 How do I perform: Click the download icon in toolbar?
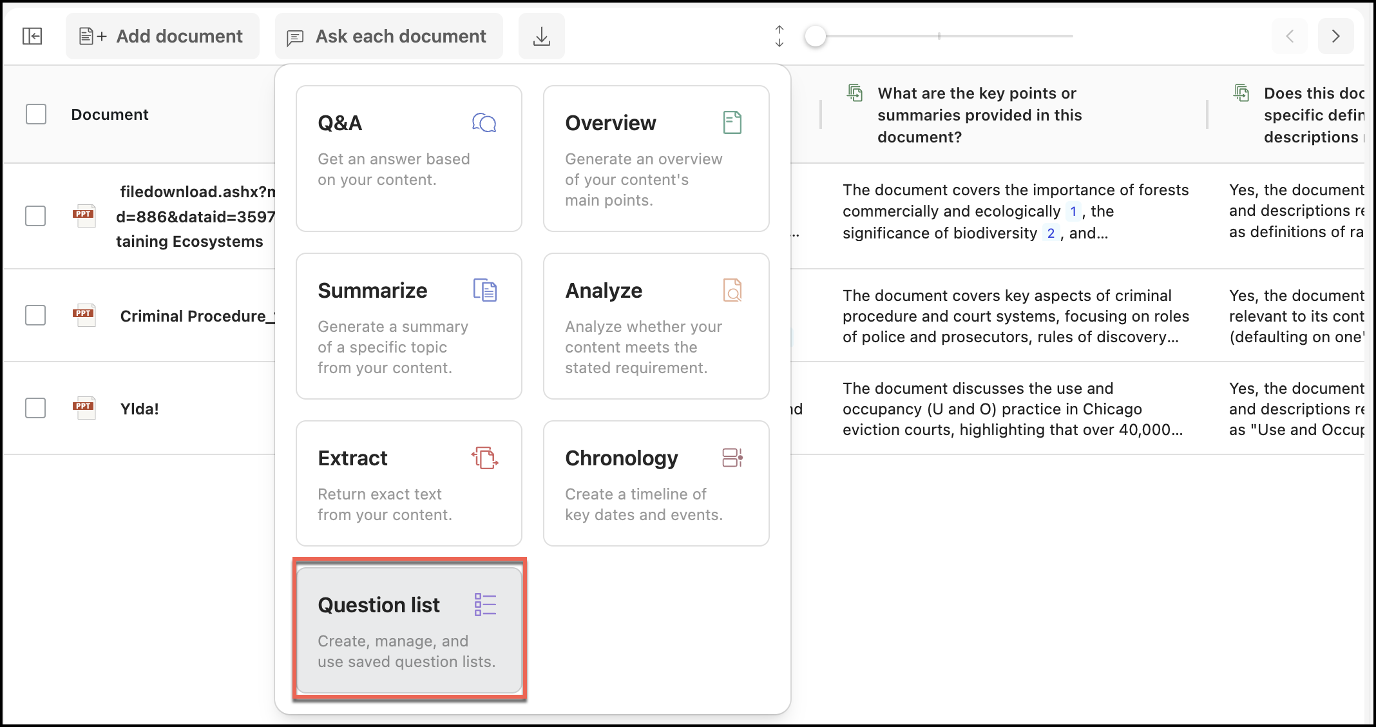542,36
